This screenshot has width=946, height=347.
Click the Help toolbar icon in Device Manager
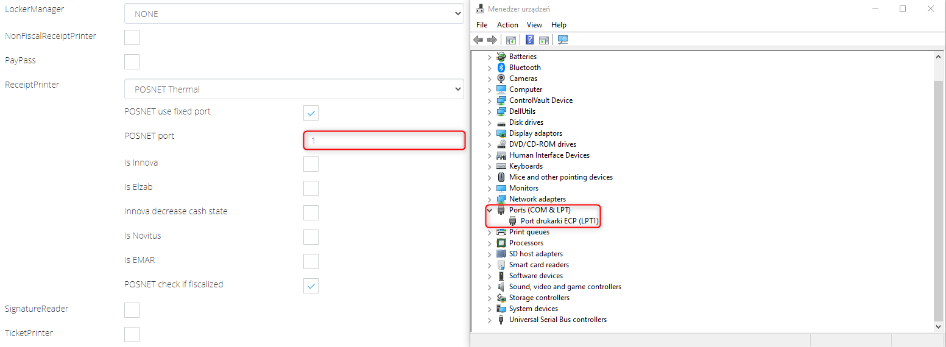coord(529,40)
